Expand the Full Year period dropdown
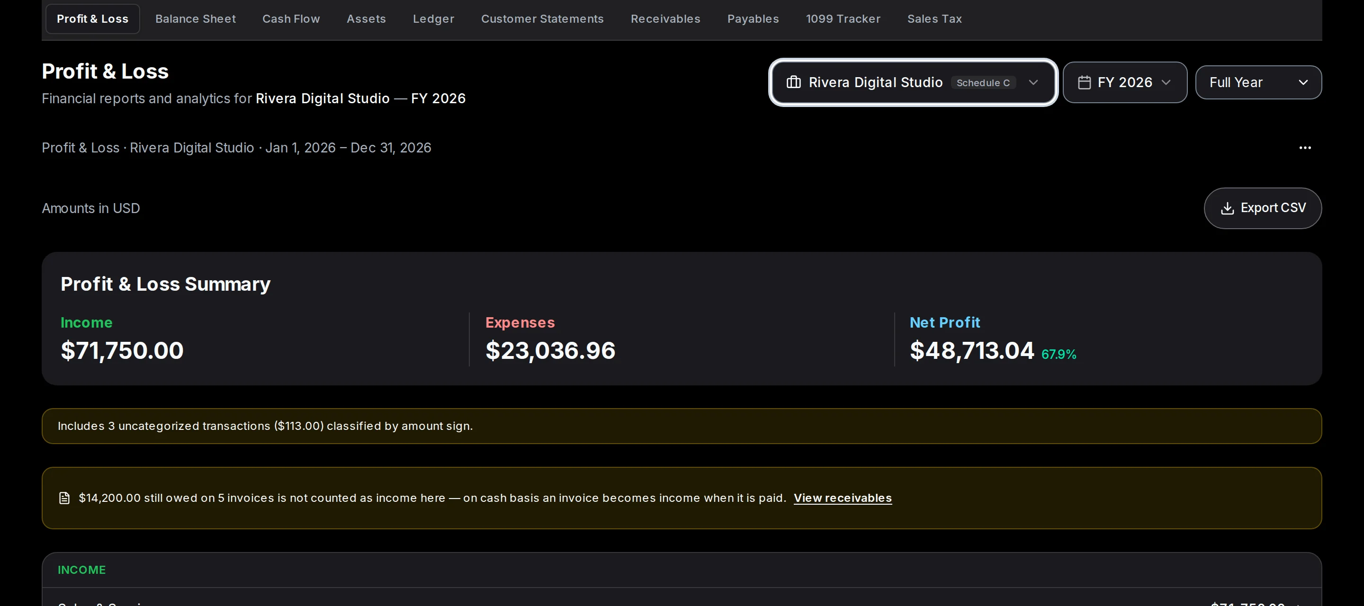The image size is (1364, 606). coord(1258,82)
